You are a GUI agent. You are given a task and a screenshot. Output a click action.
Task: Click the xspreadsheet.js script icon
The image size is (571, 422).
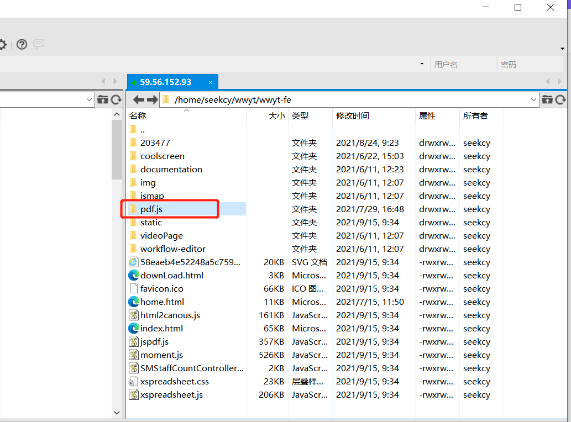(134, 395)
